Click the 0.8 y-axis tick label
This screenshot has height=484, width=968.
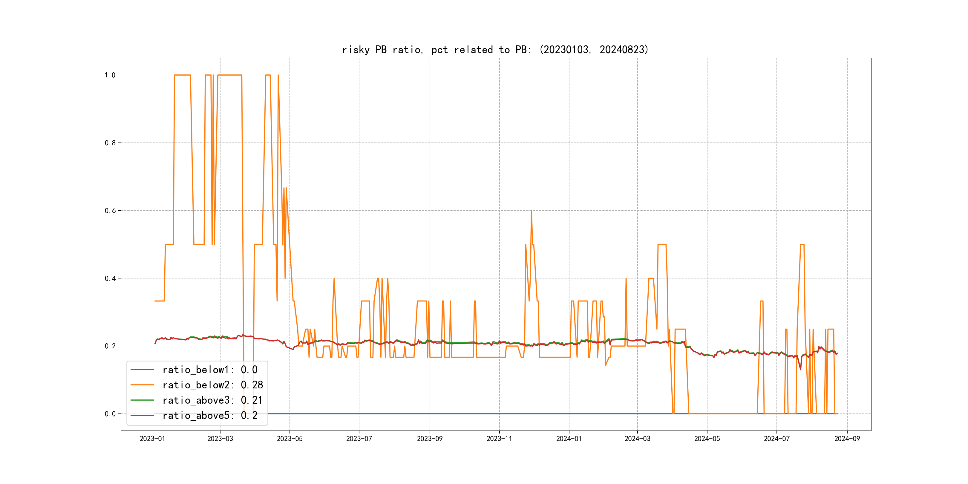coord(110,143)
